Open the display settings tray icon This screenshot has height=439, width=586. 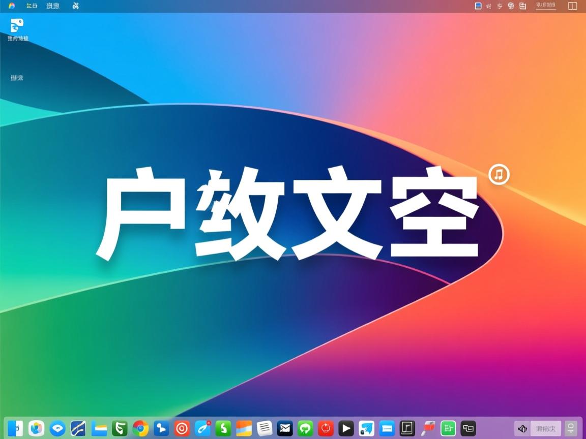(478, 6)
